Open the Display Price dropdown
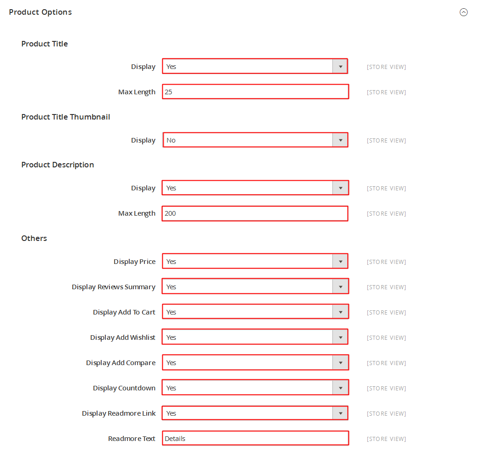Viewport: 480px width, 452px height. 255,262
